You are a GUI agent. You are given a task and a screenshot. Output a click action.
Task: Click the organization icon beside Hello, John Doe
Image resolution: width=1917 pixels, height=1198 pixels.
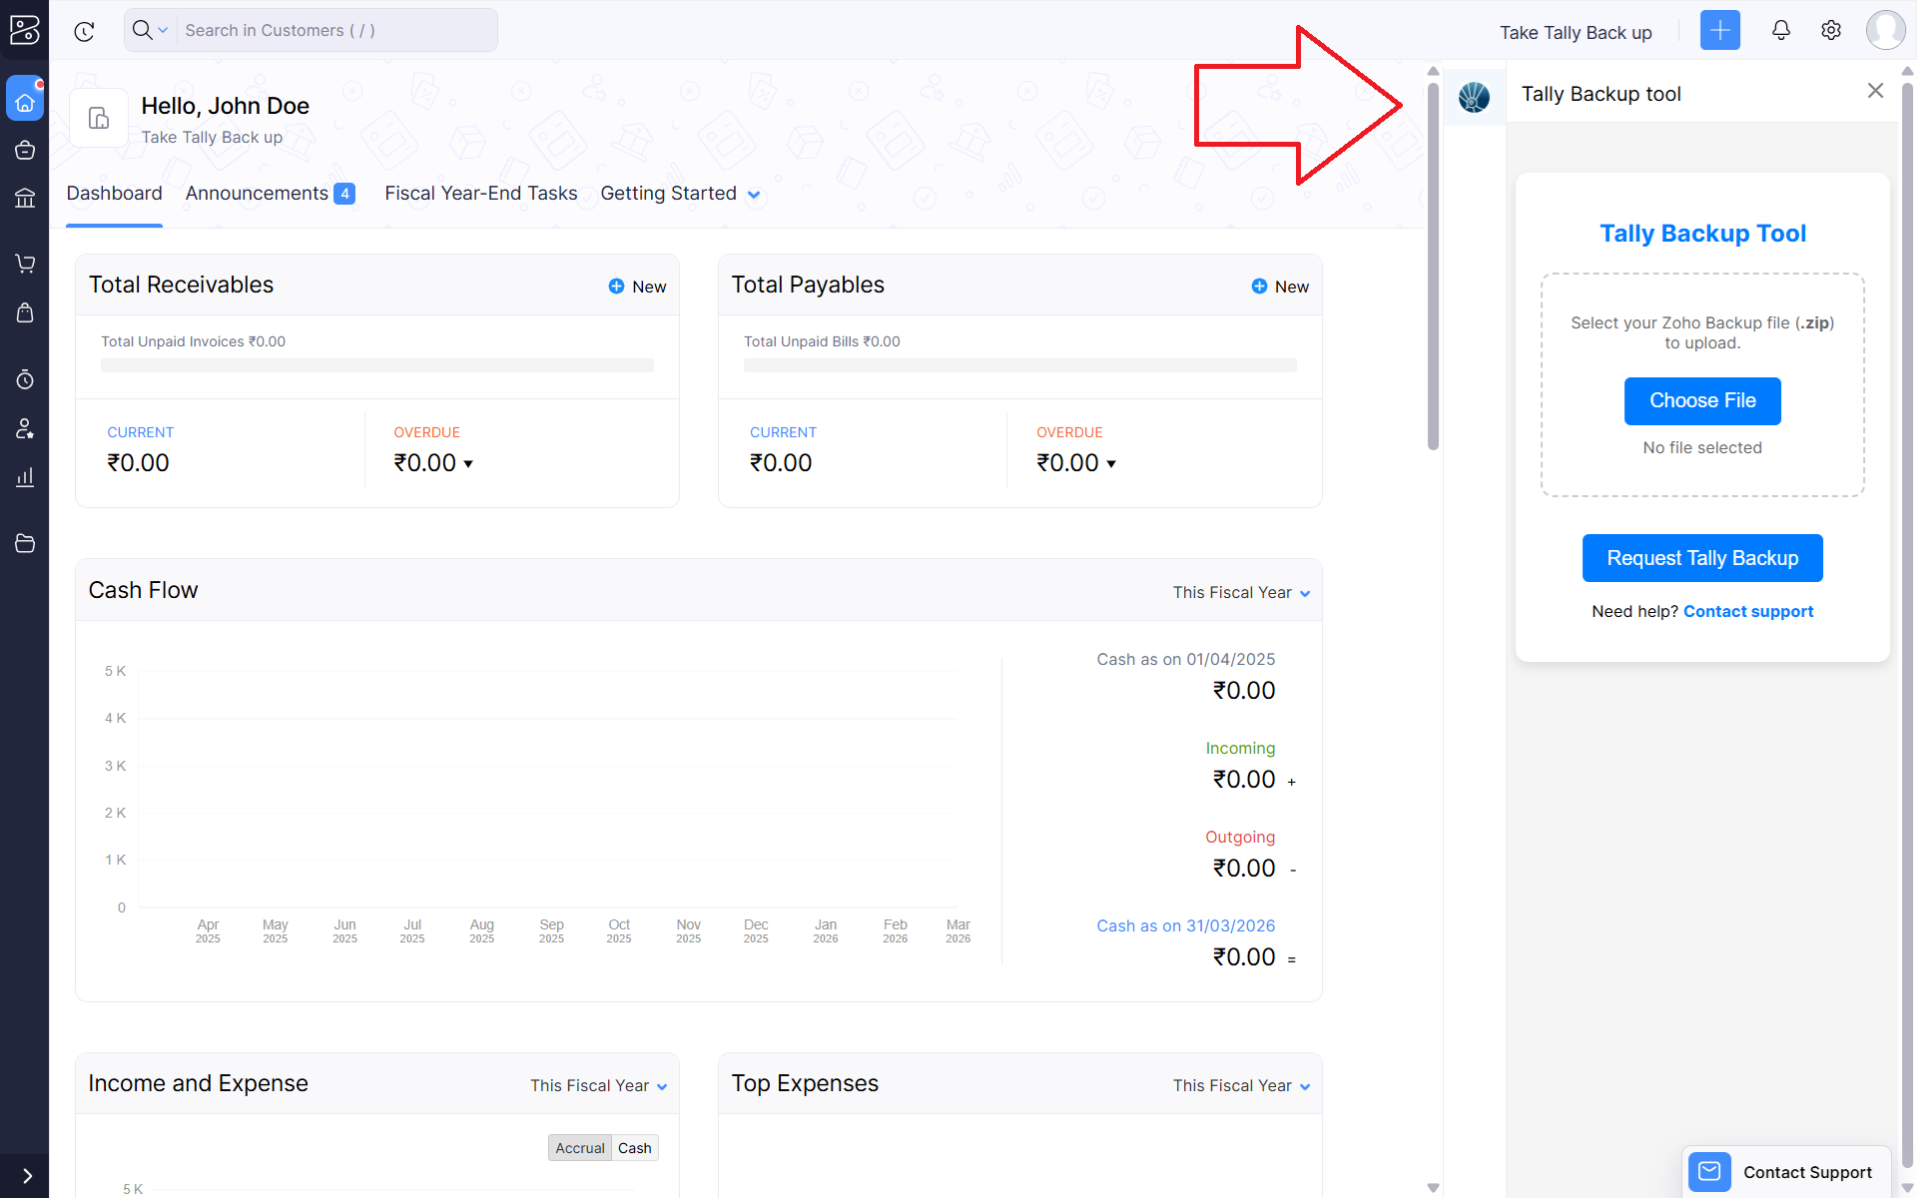click(99, 118)
